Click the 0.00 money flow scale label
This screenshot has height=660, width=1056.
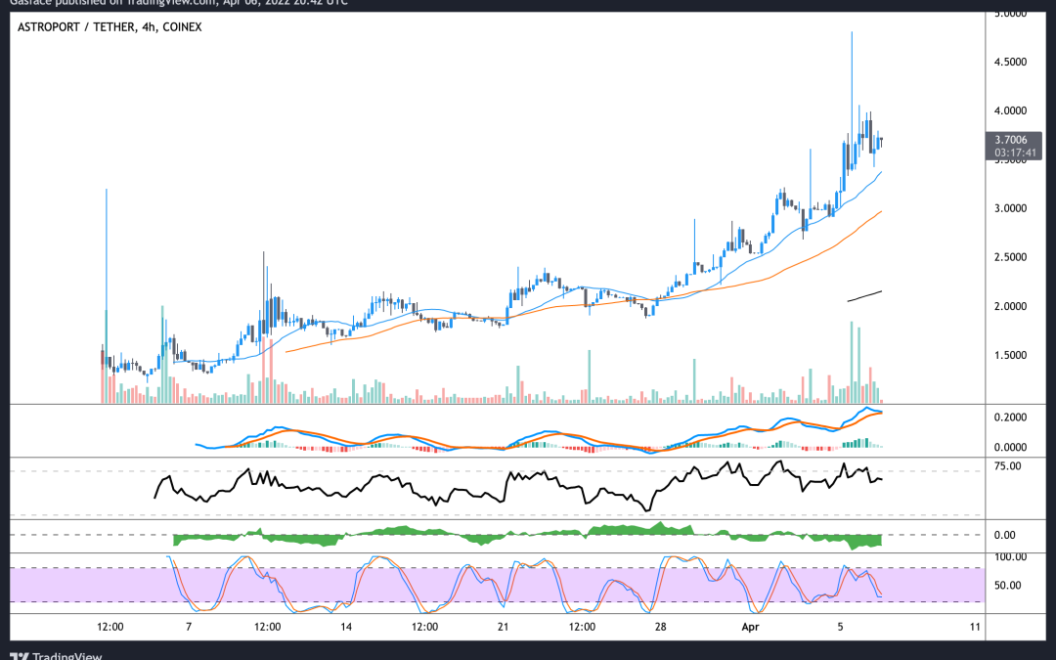(1005, 536)
